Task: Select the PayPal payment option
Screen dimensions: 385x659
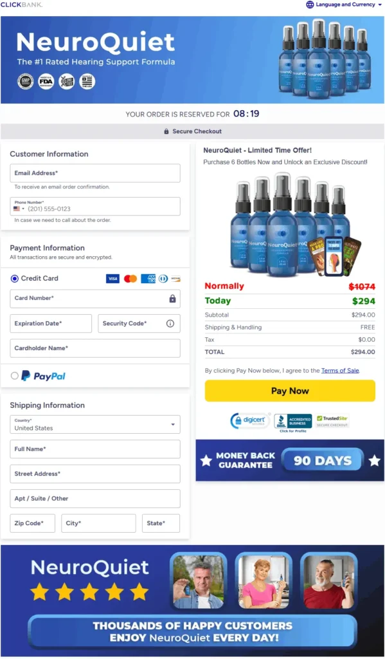Action: [15, 376]
